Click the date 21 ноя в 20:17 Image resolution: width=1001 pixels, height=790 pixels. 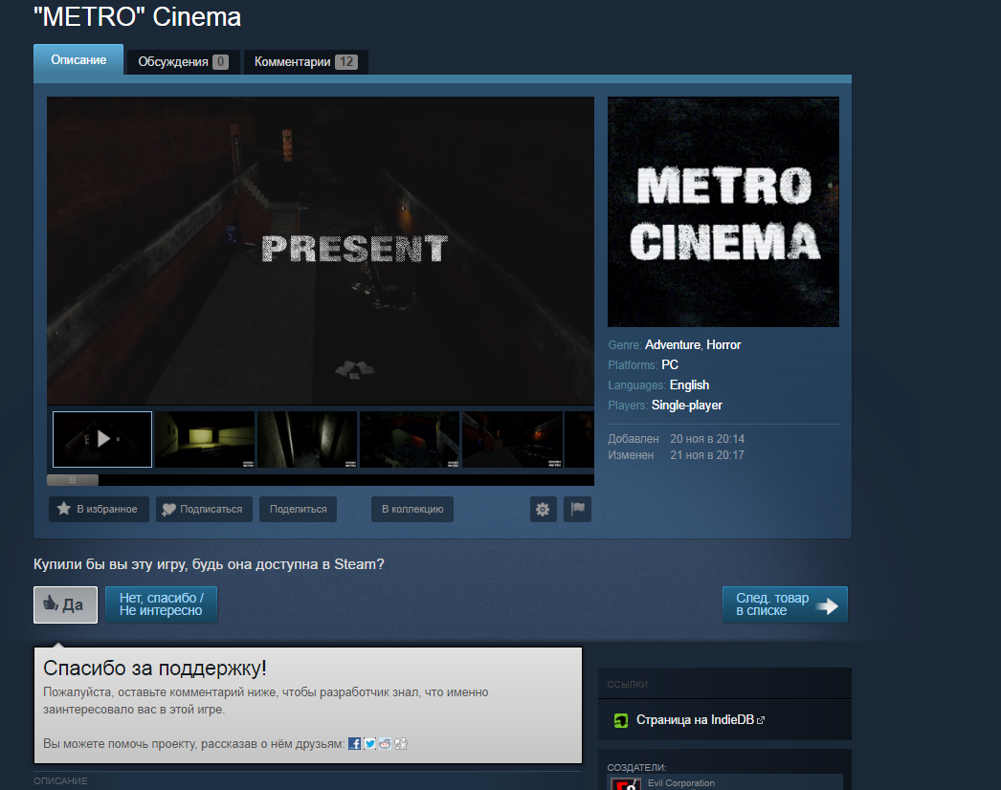[x=707, y=455]
